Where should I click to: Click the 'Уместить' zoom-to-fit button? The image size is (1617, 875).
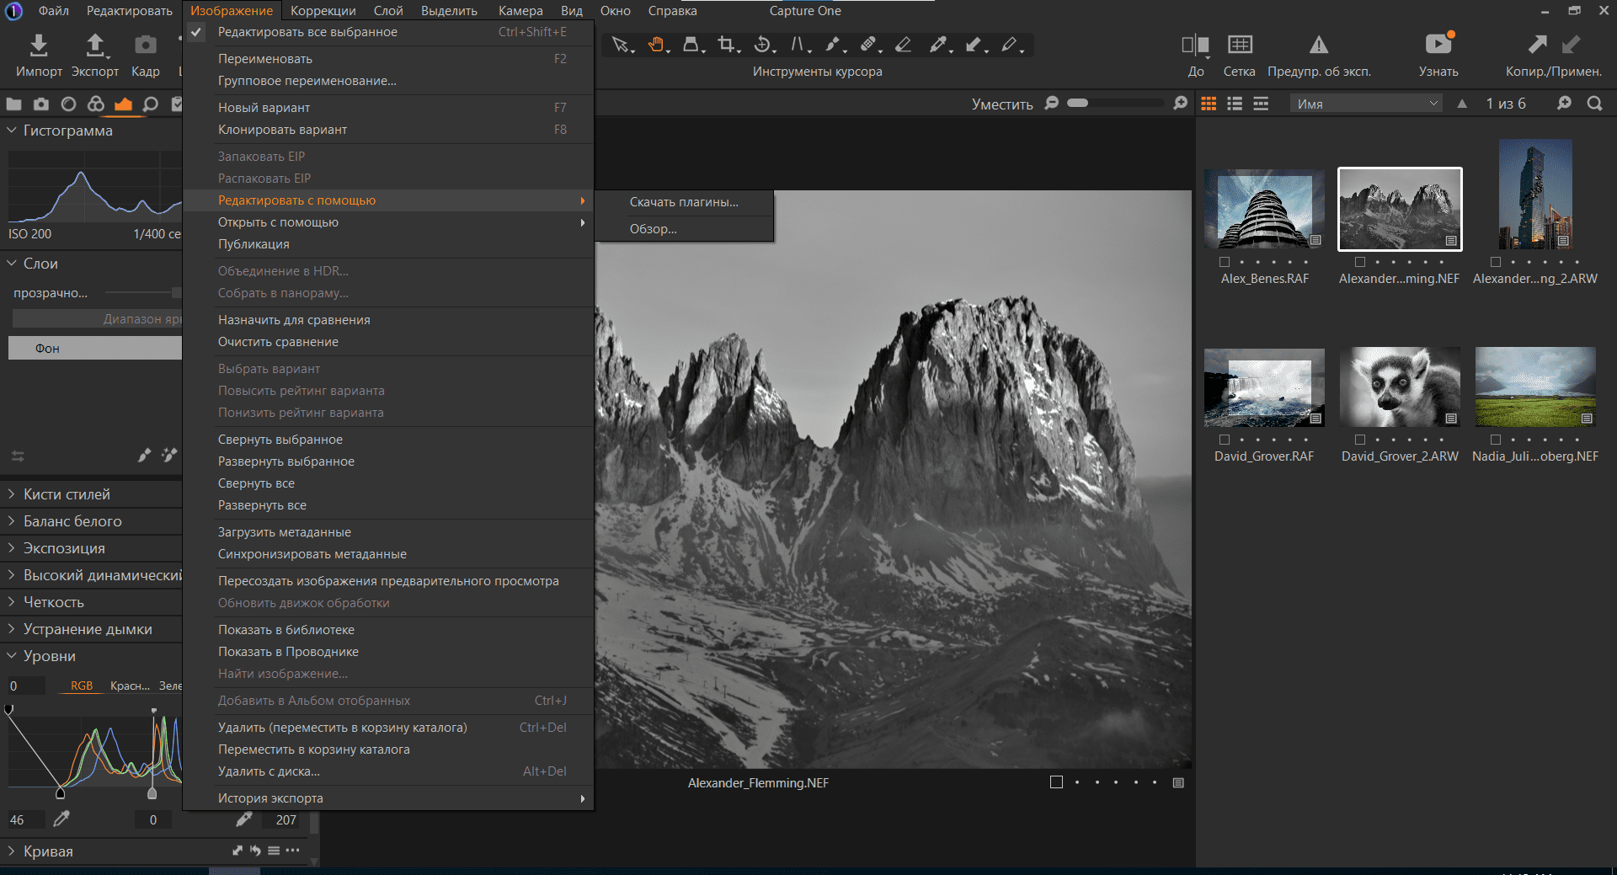[x=1001, y=104]
